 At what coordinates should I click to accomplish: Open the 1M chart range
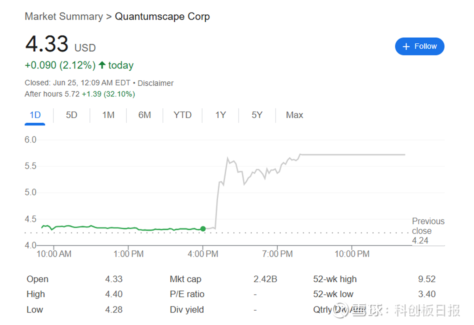coord(108,115)
